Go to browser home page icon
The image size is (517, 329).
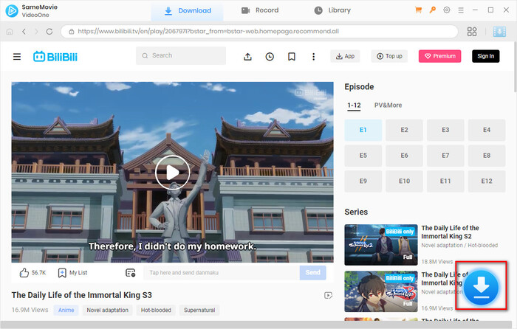(10, 32)
